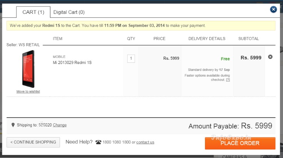The image size is (283, 158).
Task: Click the yellow cart notification banner
Action: coord(141,25)
